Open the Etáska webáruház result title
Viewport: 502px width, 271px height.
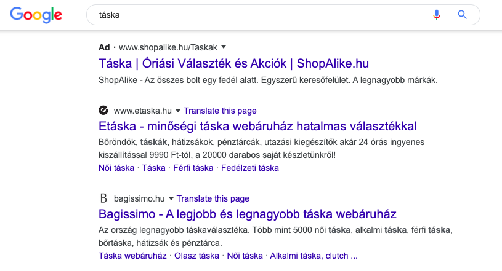[257, 127]
